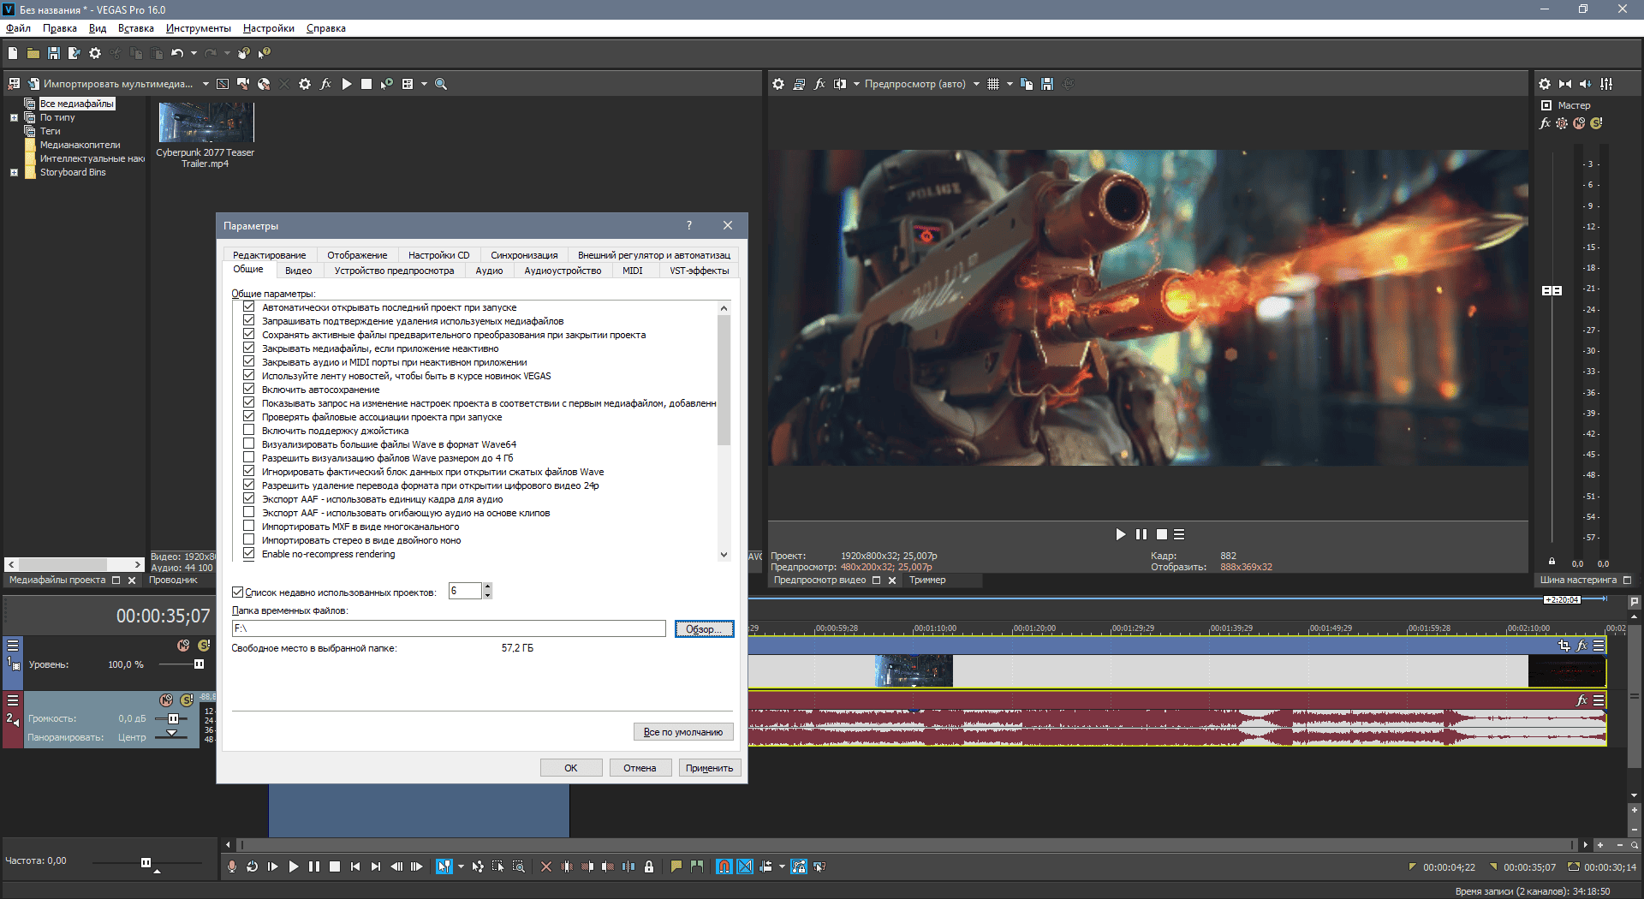Viewport: 1644px width, 899px height.
Task: Open the import media dropdown arrow
Action: (x=205, y=84)
